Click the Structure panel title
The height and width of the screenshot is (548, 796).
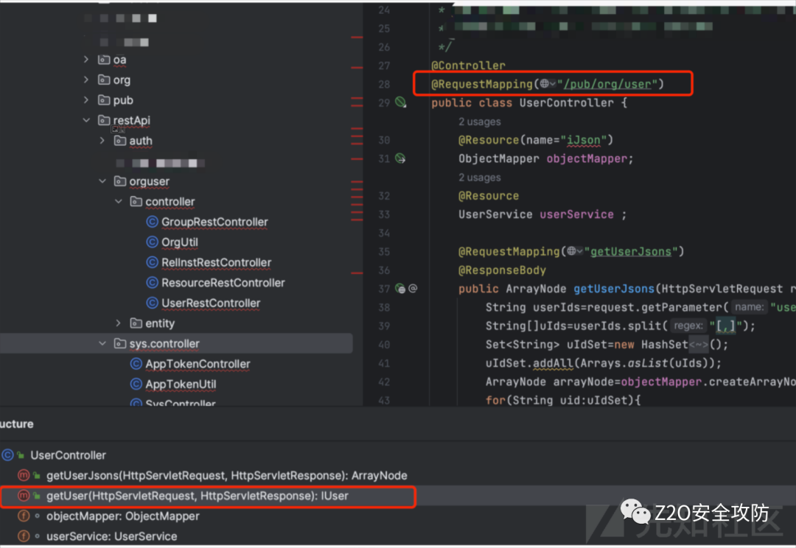click(17, 424)
